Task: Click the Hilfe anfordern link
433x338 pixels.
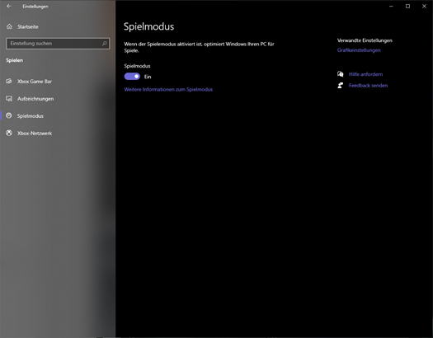Action: click(x=365, y=74)
